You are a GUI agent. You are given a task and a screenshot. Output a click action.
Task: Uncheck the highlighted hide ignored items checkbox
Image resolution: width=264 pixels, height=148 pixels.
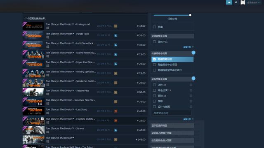[154, 59]
